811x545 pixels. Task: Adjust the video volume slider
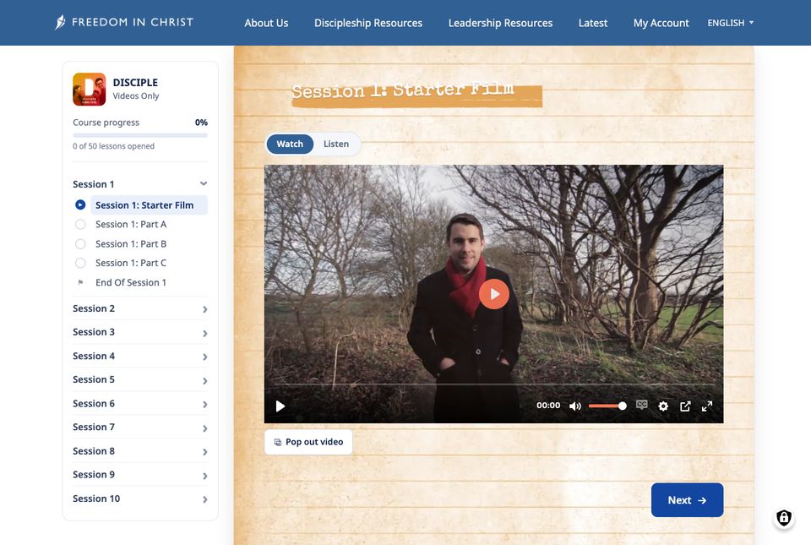tap(607, 406)
